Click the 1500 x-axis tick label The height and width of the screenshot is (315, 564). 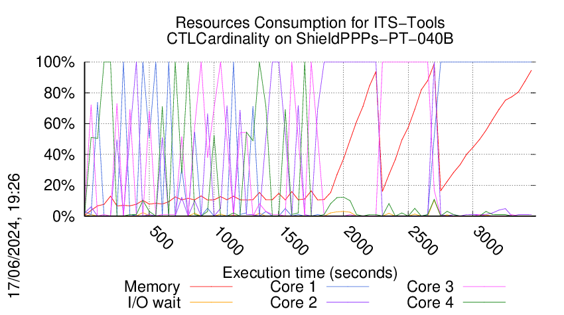(x=293, y=241)
